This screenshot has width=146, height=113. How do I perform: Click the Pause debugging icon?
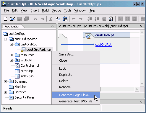coord(127,19)
